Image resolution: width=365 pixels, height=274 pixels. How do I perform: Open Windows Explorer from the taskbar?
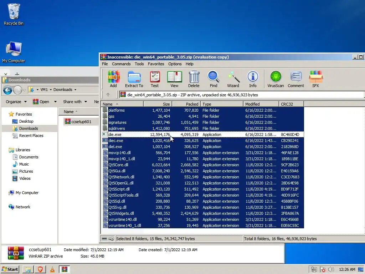click(28, 269)
